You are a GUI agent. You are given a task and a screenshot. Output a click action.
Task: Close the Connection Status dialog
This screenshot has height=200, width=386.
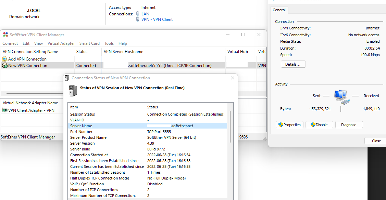point(232,78)
